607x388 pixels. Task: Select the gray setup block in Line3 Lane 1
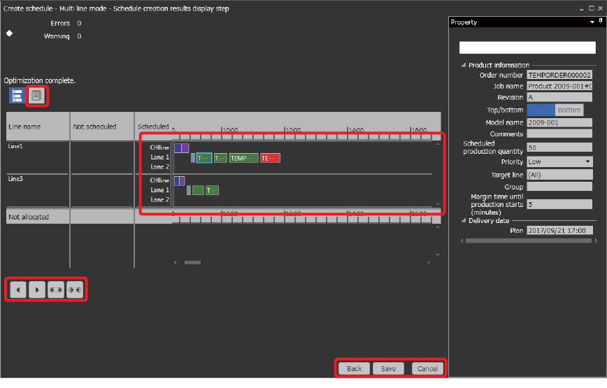(189, 190)
